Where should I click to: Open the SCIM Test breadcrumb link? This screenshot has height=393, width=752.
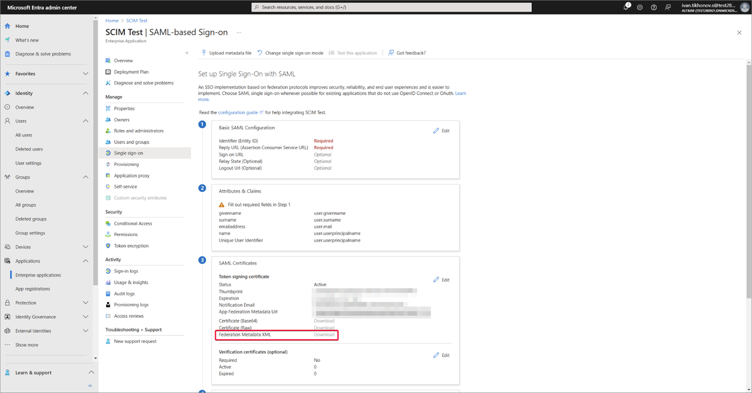pos(137,21)
